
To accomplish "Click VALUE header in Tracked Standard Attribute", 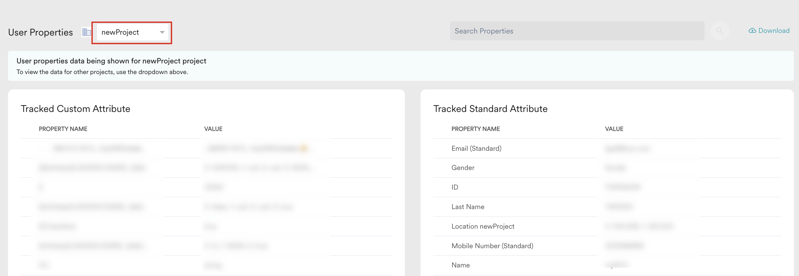I will pos(614,129).
